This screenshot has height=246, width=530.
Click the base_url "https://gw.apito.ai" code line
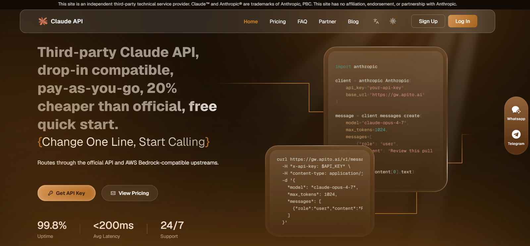coord(385,95)
